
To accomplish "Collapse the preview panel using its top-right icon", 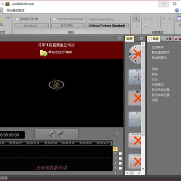I will [120, 39].
